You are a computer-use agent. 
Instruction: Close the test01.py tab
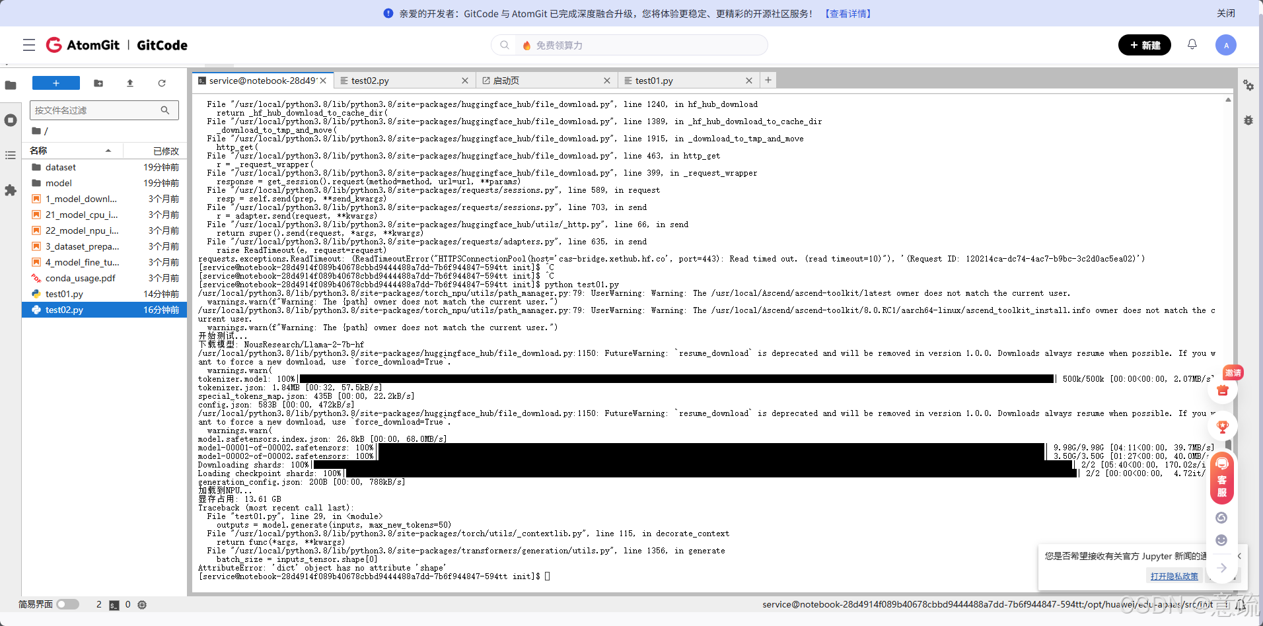click(x=749, y=81)
